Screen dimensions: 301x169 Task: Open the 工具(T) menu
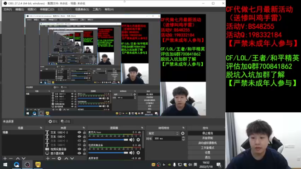tap(97, 9)
